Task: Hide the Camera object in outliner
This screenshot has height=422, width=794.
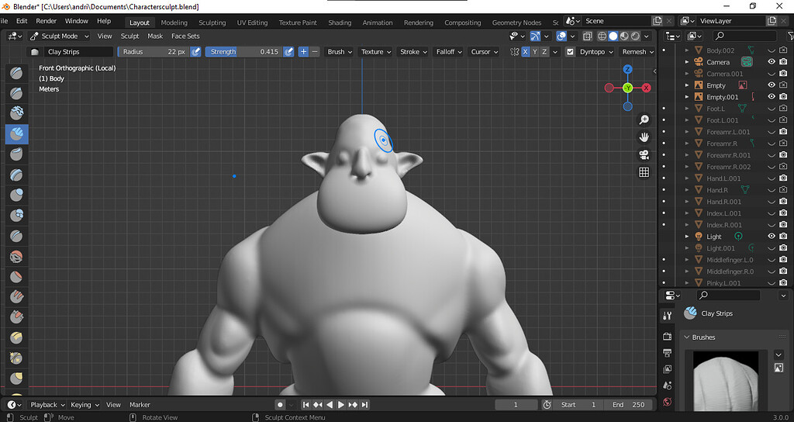Action: pos(772,62)
